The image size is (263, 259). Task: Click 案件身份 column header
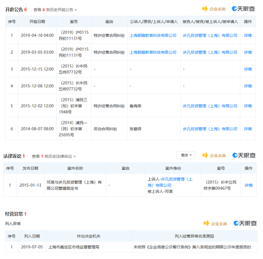pyautogui.click(x=173, y=168)
